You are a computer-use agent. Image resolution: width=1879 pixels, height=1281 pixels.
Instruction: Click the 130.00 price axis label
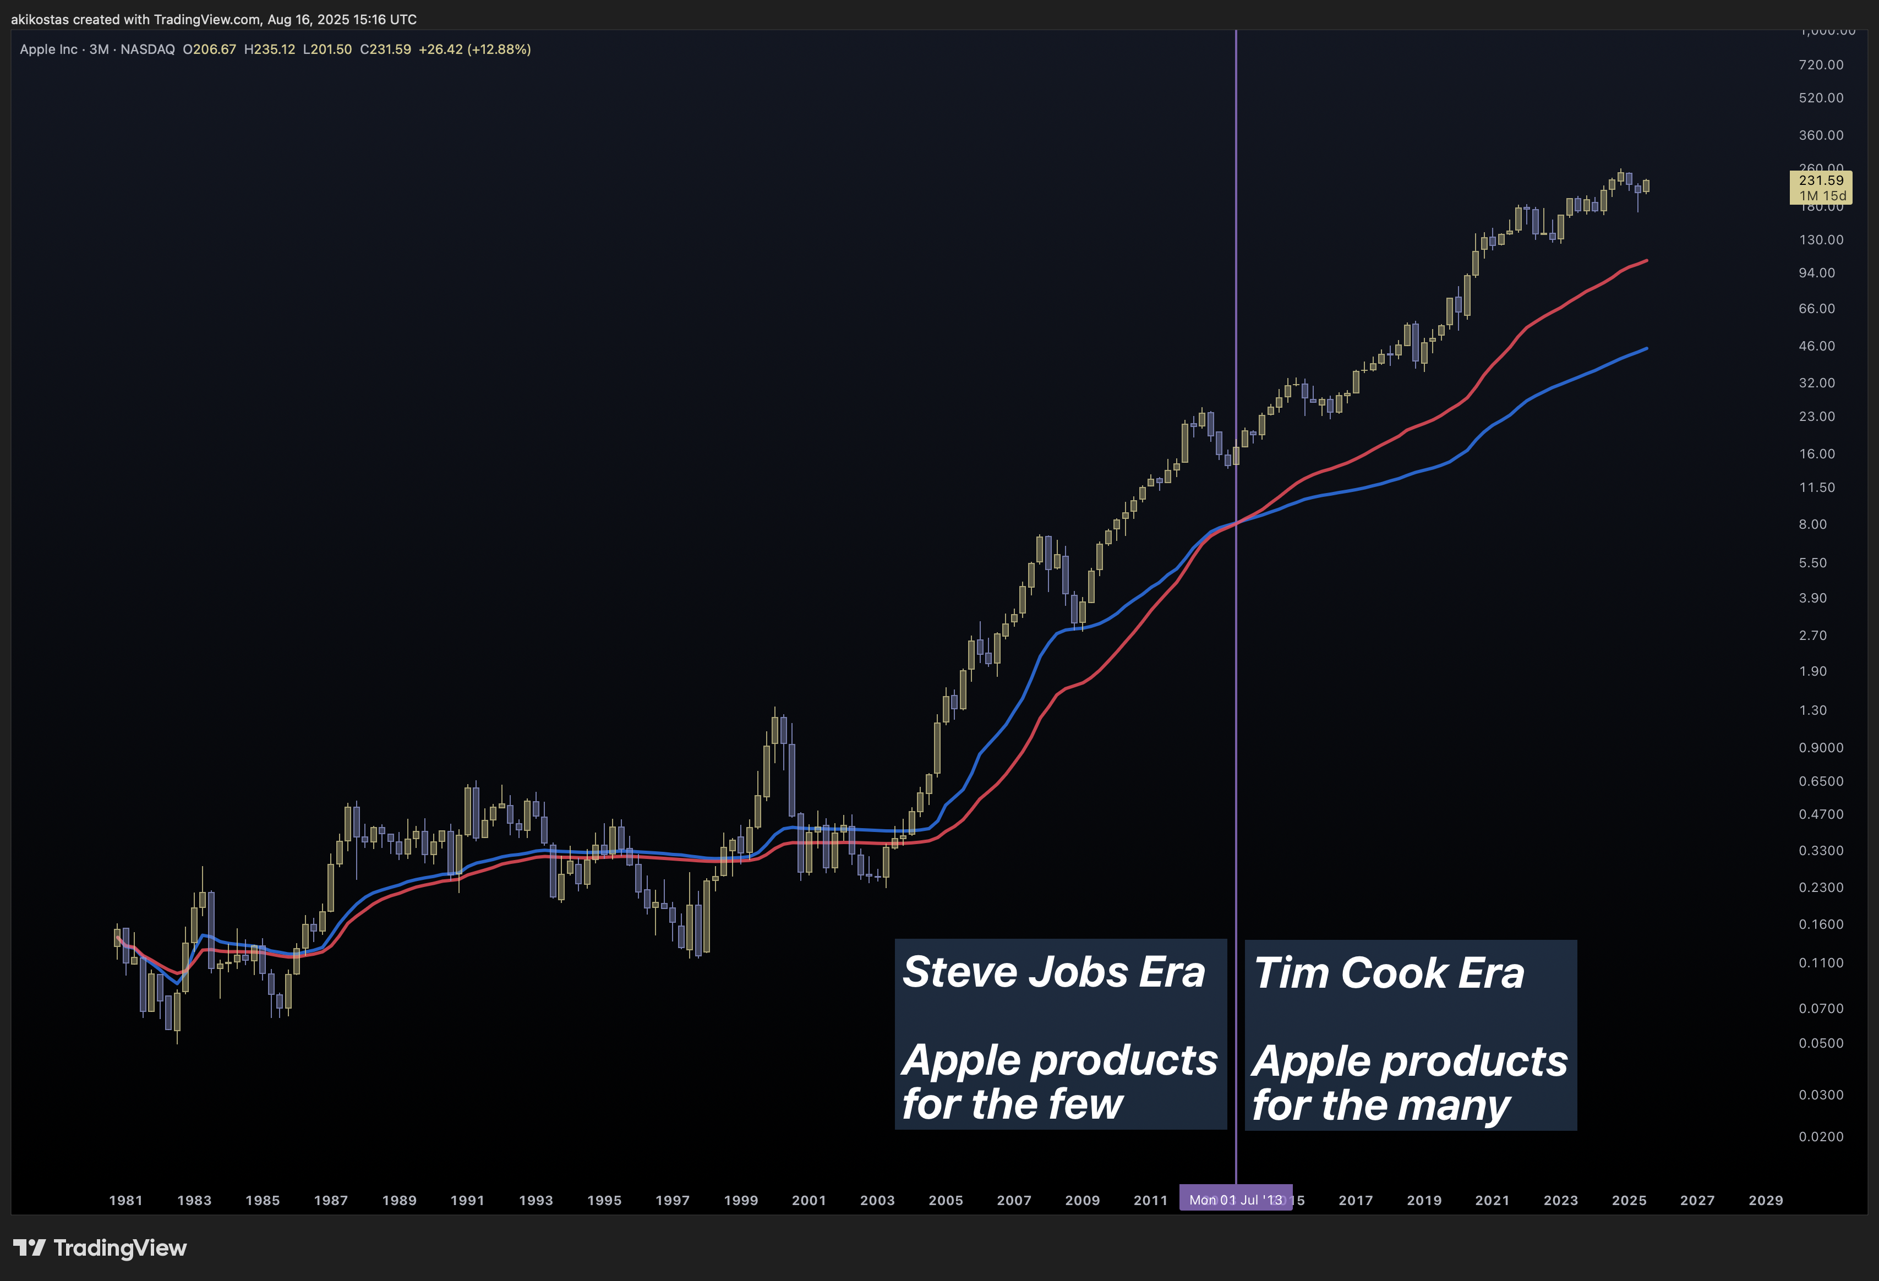pos(1821,240)
